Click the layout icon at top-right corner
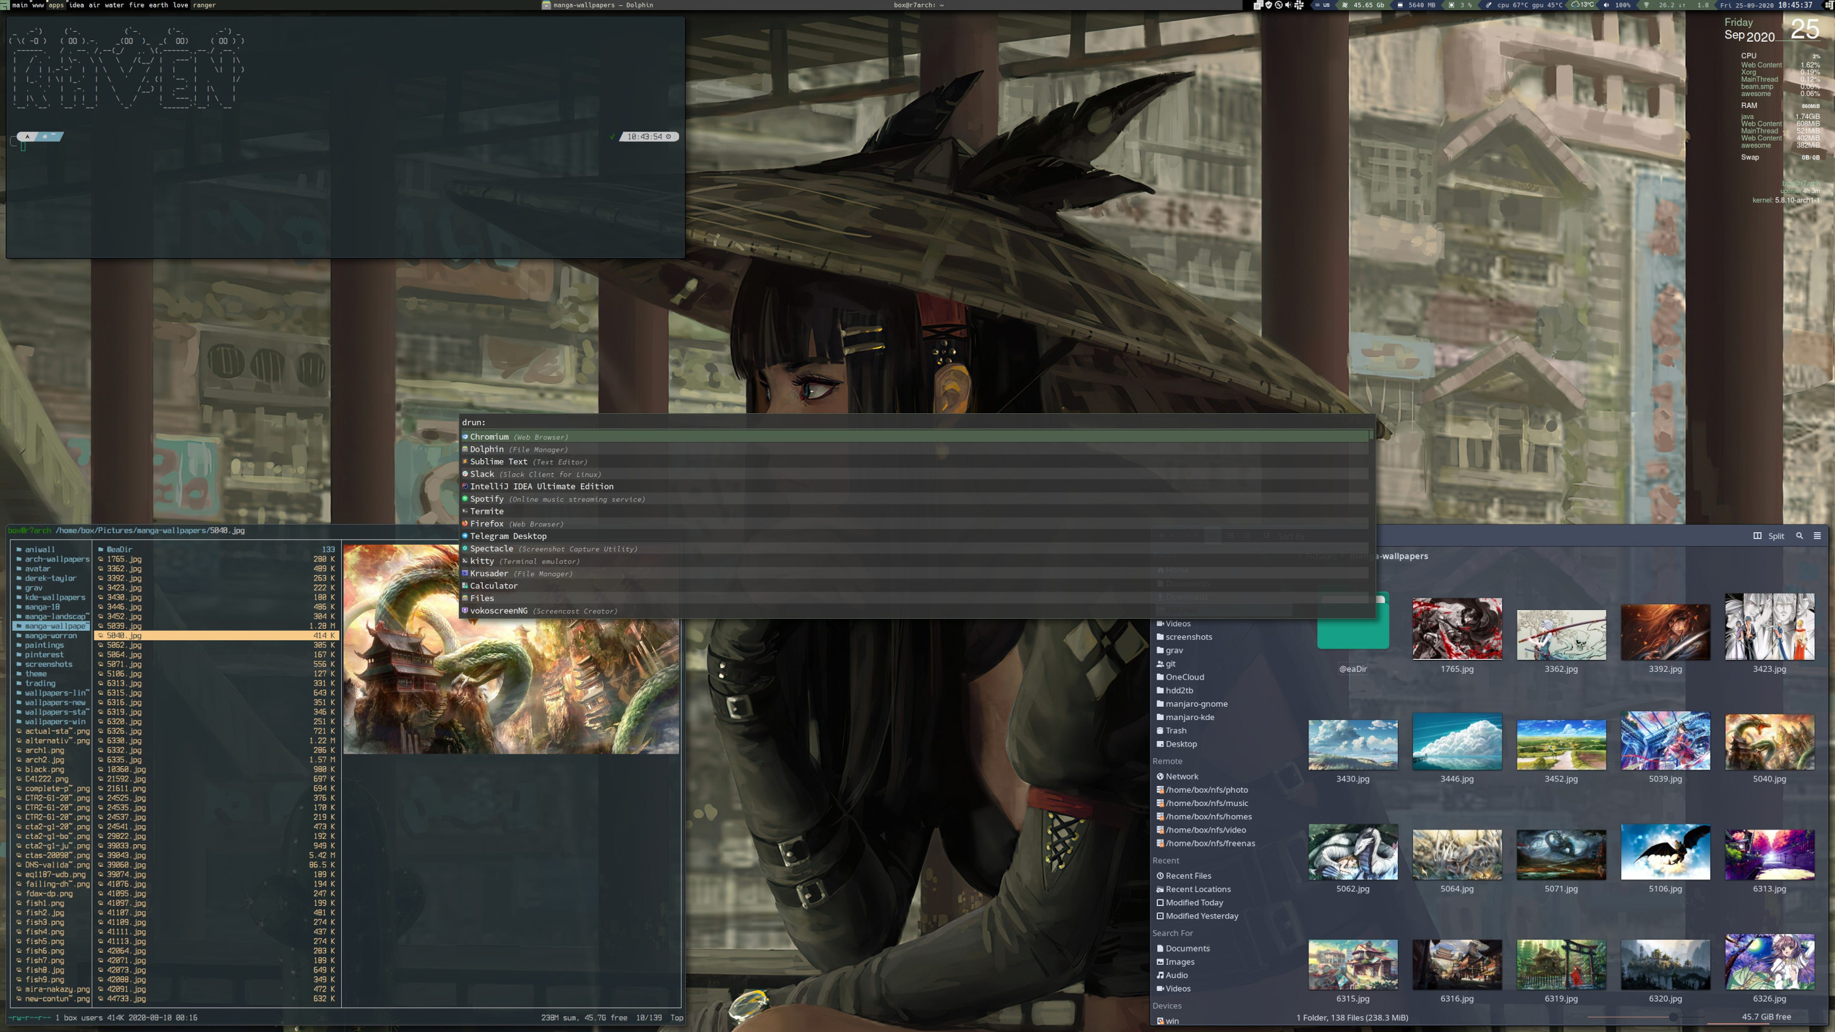This screenshot has width=1835, height=1032. pyautogui.click(x=1831, y=5)
